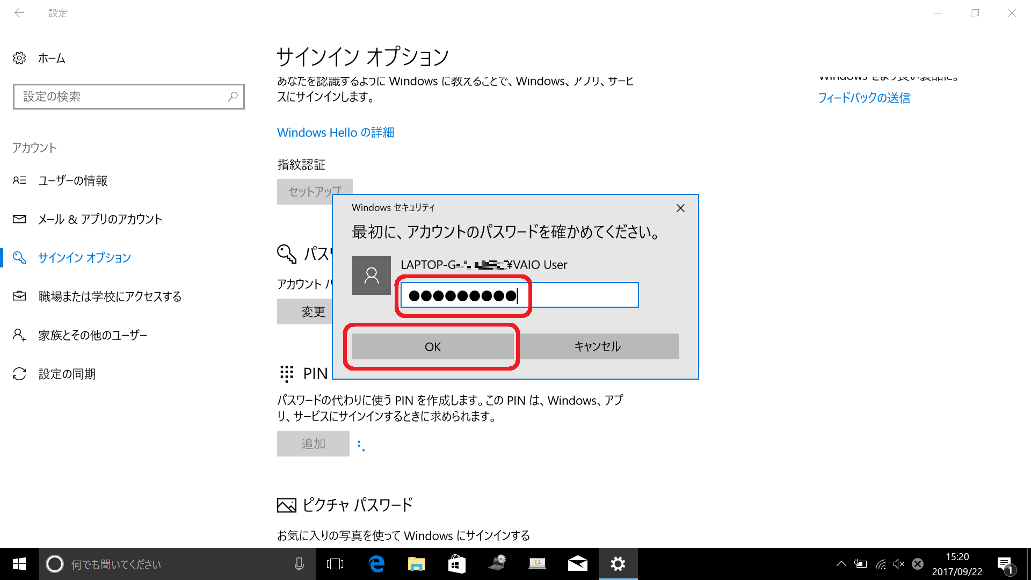This screenshot has width=1031, height=580.
Task: Click the フィードバックの送信 link
Action: [x=864, y=98]
